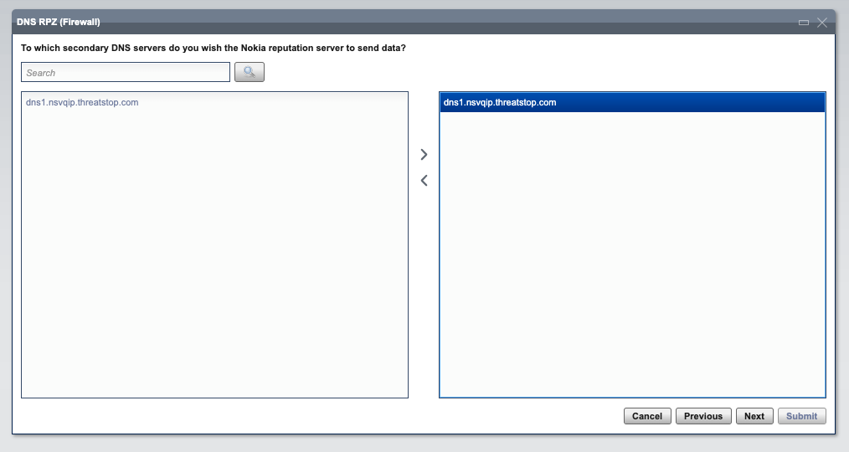849x452 pixels.
Task: Minimize the DNS RPZ (Firewall) dialog
Action: click(x=804, y=23)
